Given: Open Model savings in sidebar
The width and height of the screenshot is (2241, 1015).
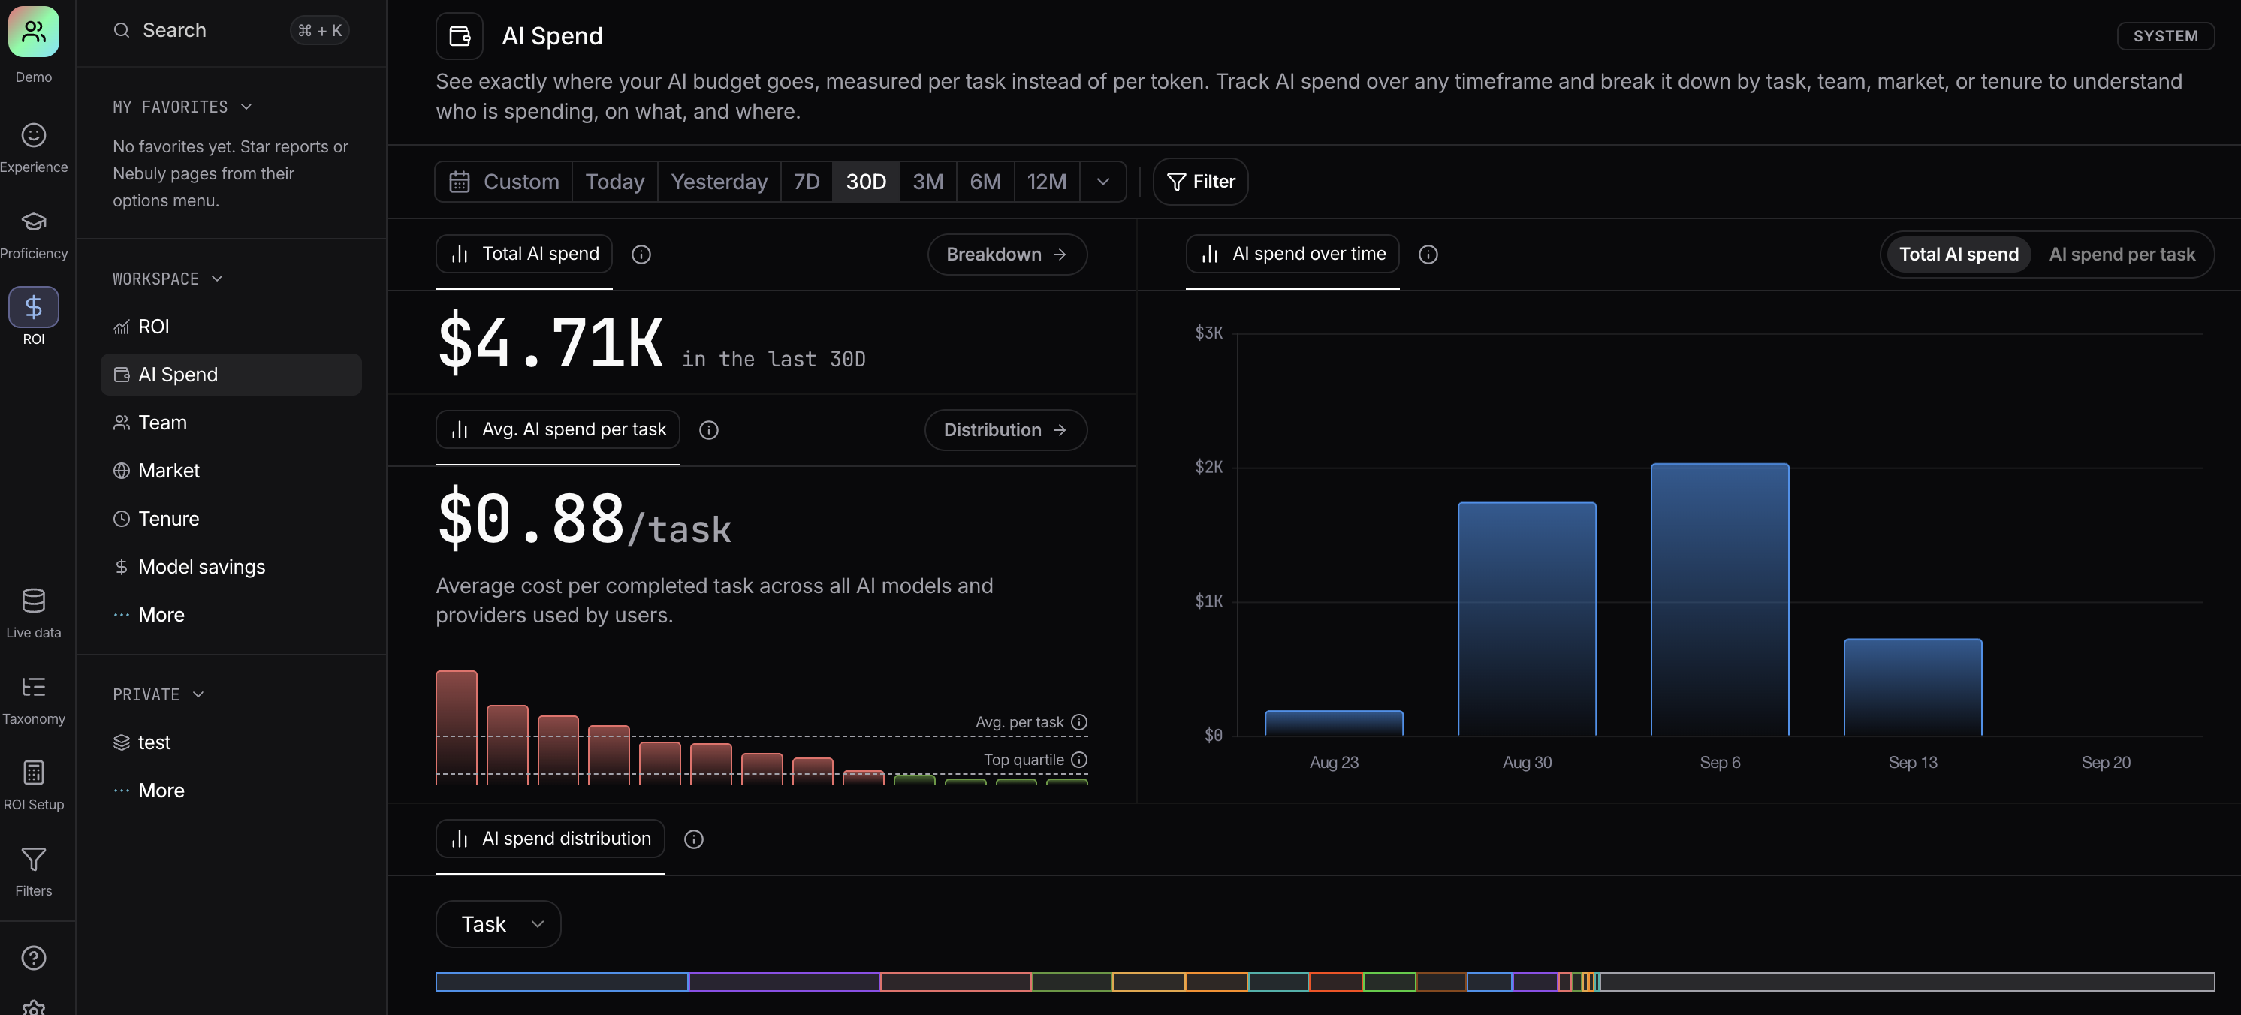Looking at the screenshot, I should coord(231,567).
